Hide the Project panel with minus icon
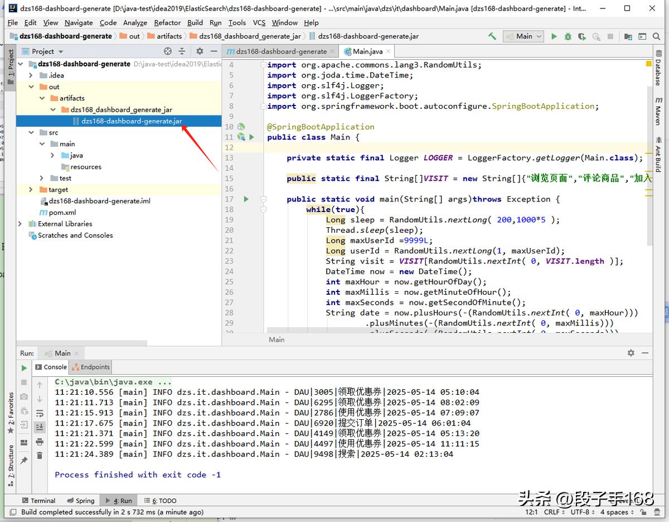 pos(214,51)
